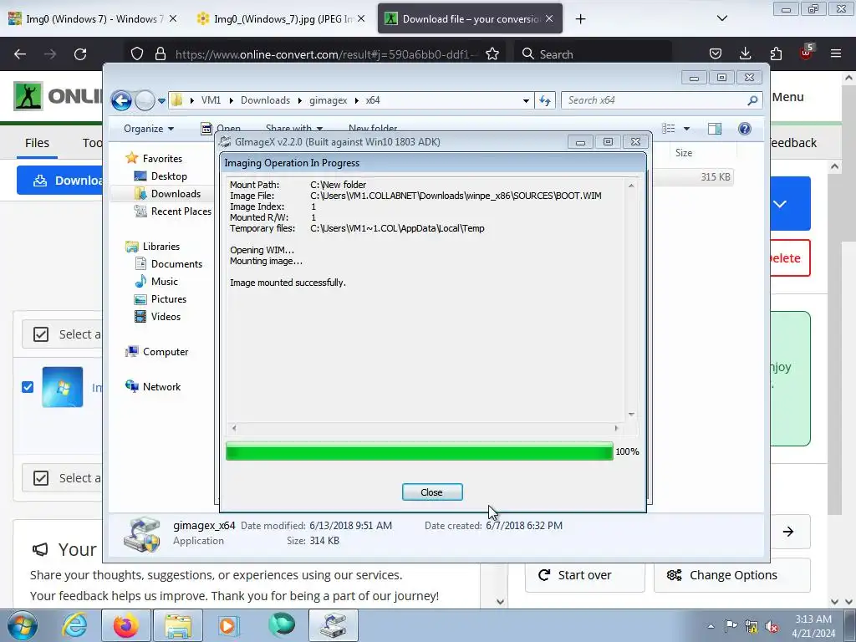Expand the view options dropdown arrow
Screen dimensions: 856x642
686,129
